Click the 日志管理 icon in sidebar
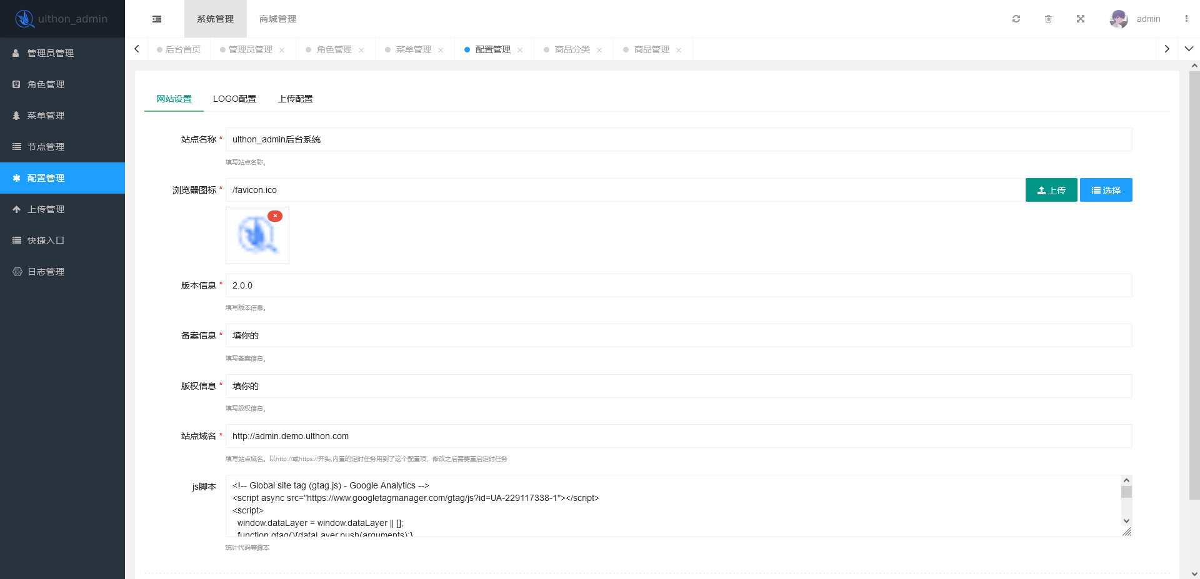 (x=17, y=272)
